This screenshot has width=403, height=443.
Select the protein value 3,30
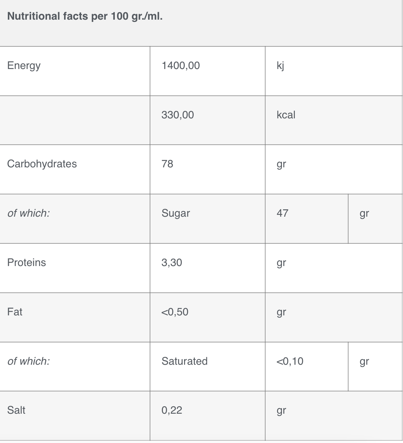pyautogui.click(x=172, y=263)
